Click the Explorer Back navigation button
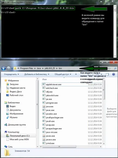This screenshot has height=158, width=118. tap(4, 69)
